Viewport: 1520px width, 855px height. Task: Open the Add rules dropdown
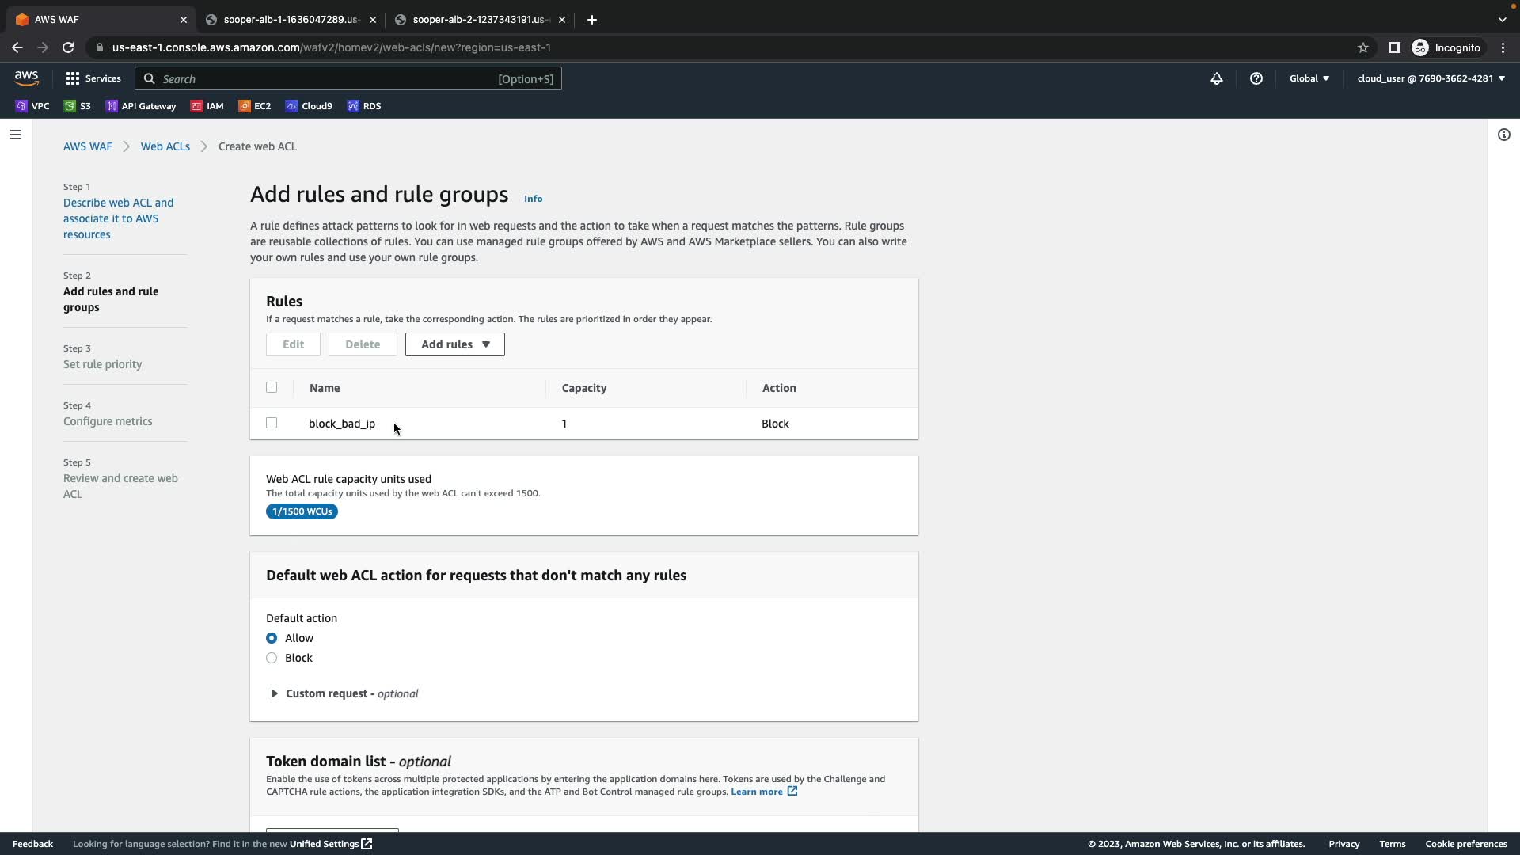pyautogui.click(x=454, y=344)
